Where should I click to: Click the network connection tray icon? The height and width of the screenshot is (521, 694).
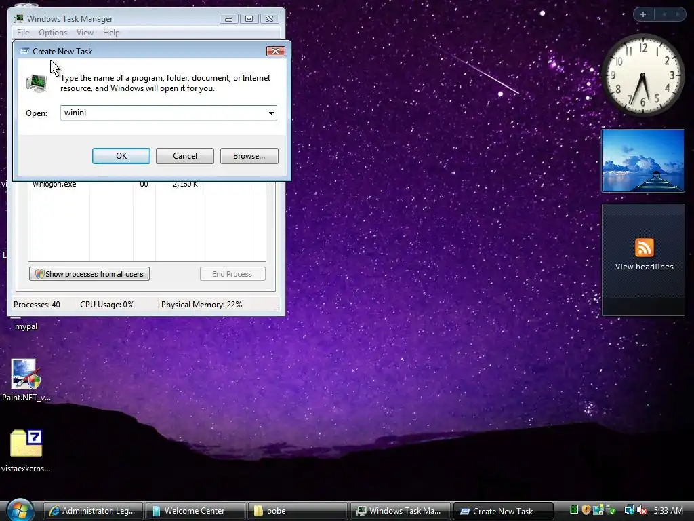coord(629,510)
